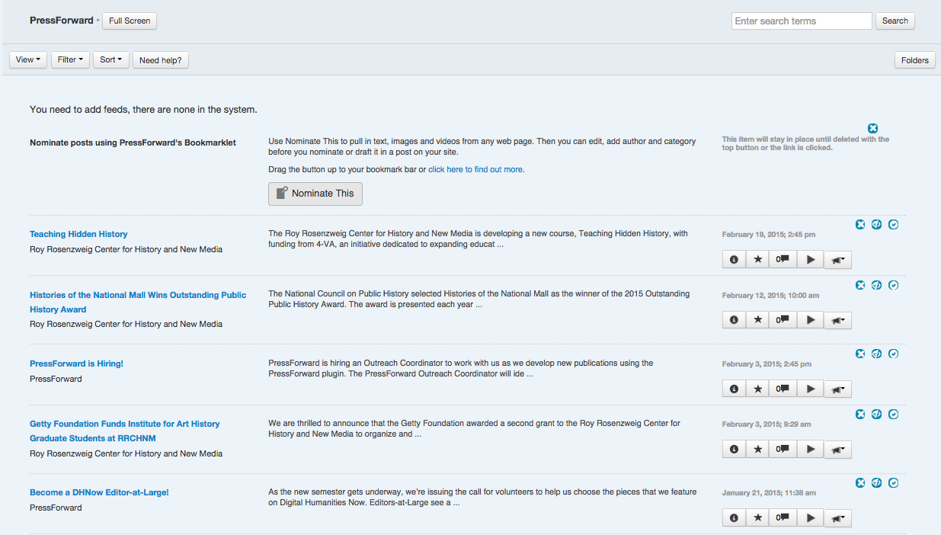Image resolution: width=941 pixels, height=535 pixels.
Task: Click crossed-eye icon on Getty Foundation post
Action: point(877,414)
